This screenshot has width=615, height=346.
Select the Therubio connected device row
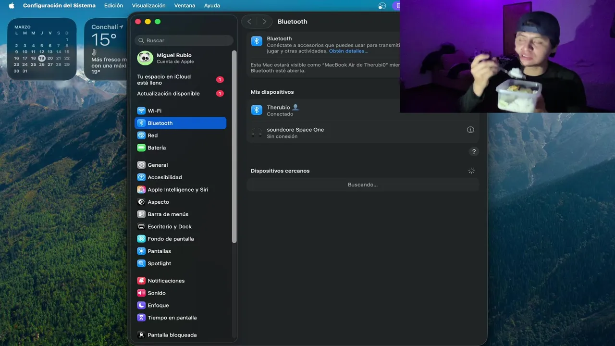tap(363, 111)
